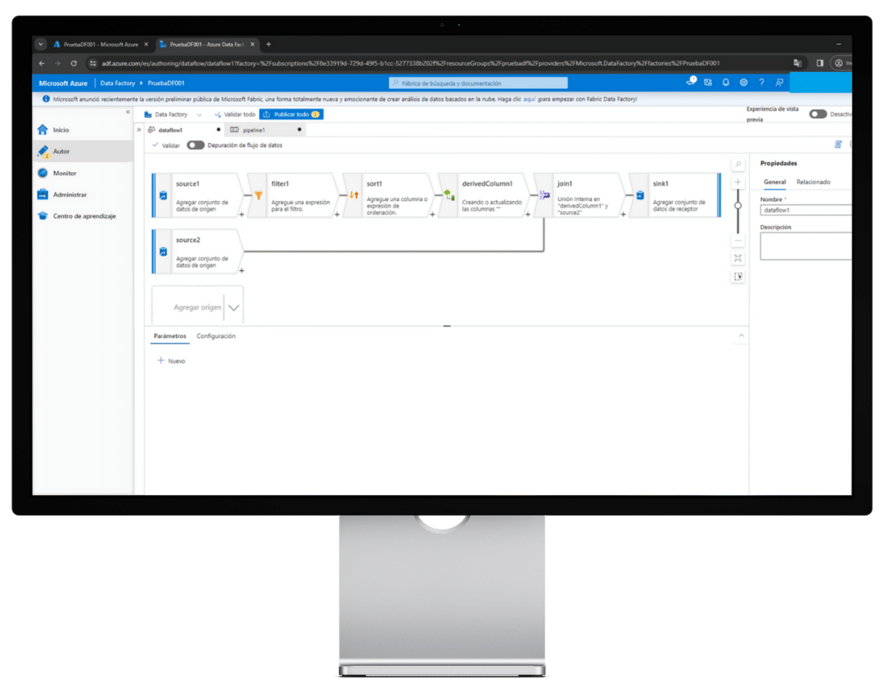Add transformation after sort1 with plus
Screen dimensions: 884x698
(x=432, y=214)
